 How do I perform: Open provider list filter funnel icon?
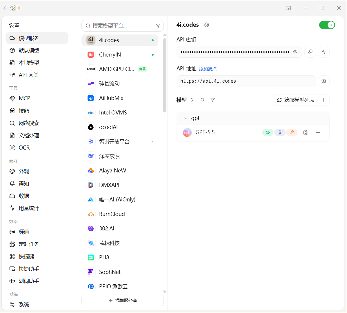(x=158, y=26)
